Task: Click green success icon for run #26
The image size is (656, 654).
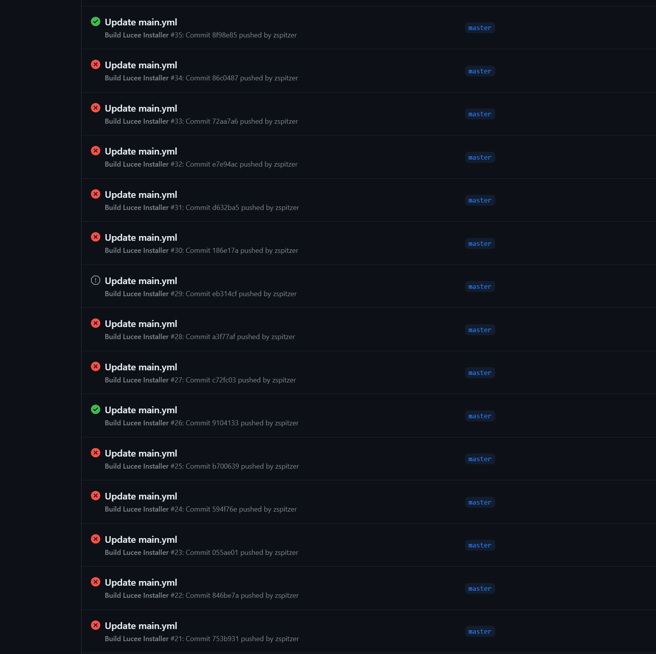Action: [96, 409]
